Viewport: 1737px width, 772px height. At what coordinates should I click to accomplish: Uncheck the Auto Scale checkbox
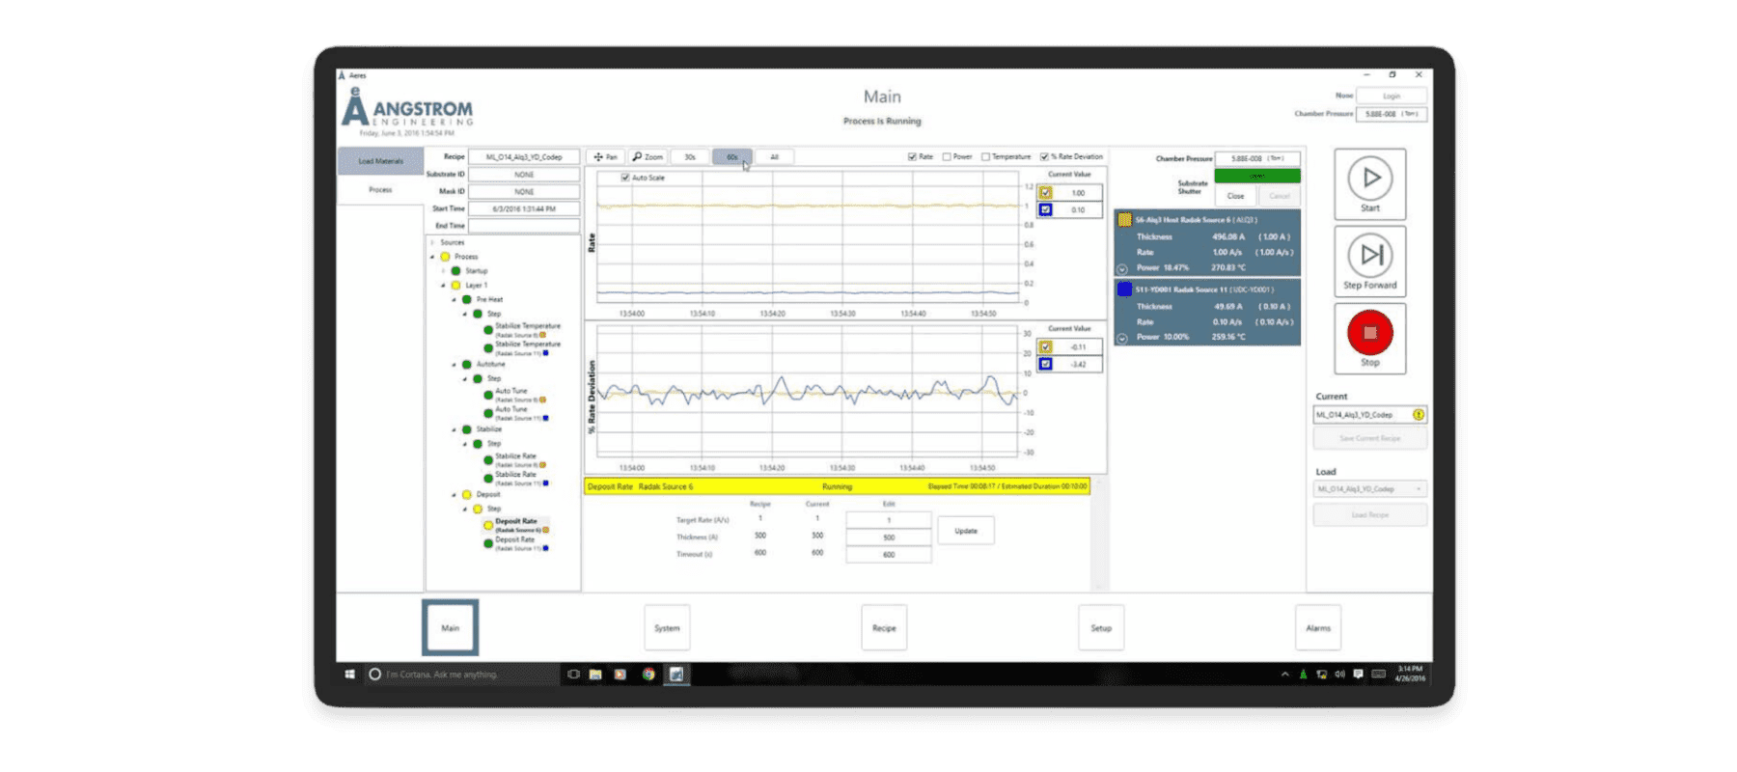tap(625, 178)
